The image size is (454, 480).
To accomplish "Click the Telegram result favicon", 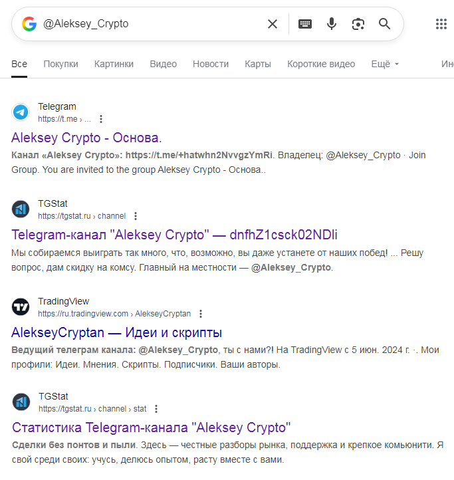I will click(x=21, y=112).
